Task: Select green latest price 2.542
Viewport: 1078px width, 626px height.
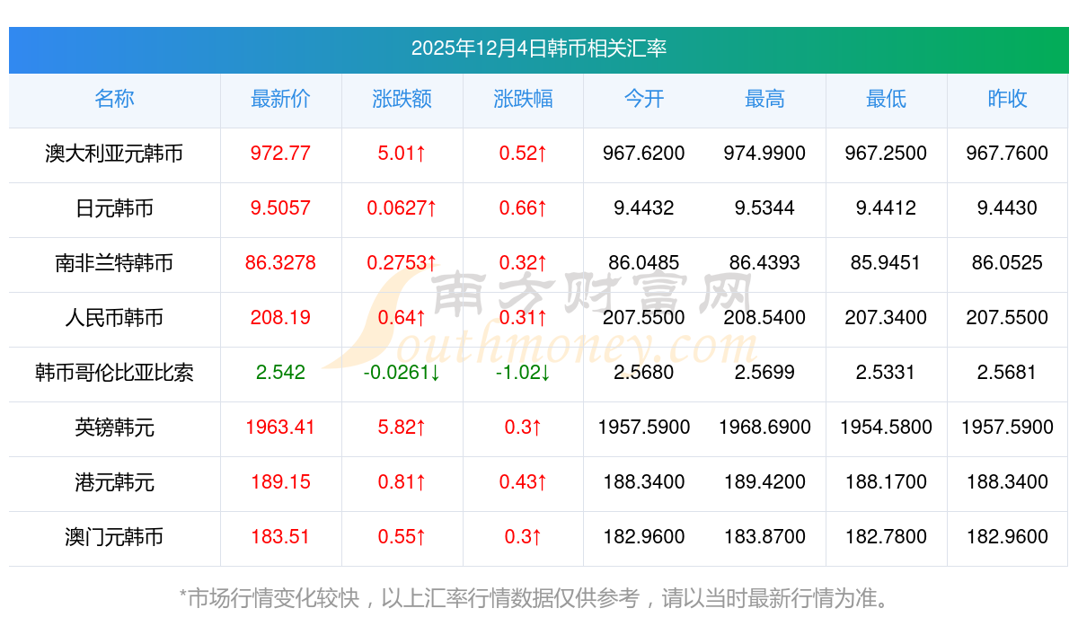Action: pyautogui.click(x=280, y=373)
